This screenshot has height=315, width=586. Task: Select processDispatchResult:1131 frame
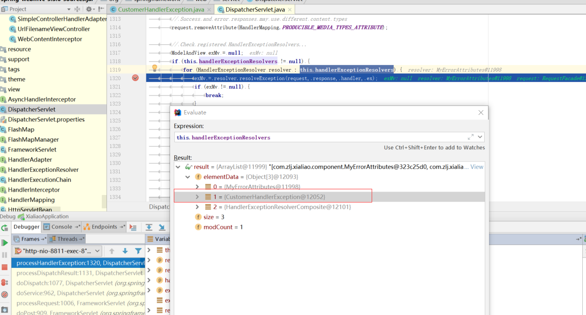[x=79, y=273]
